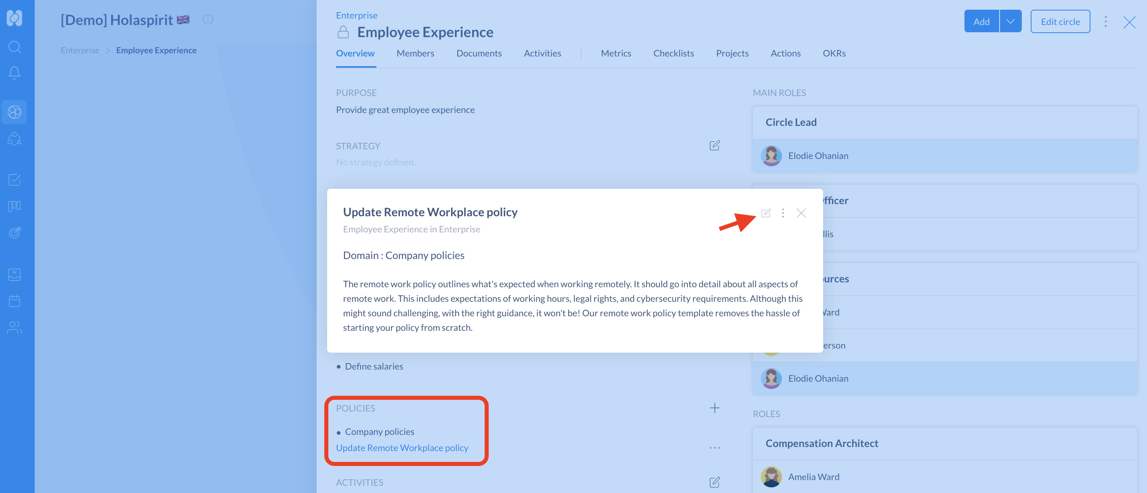
Task: Add a new policy with plus icon
Action: [x=714, y=408]
